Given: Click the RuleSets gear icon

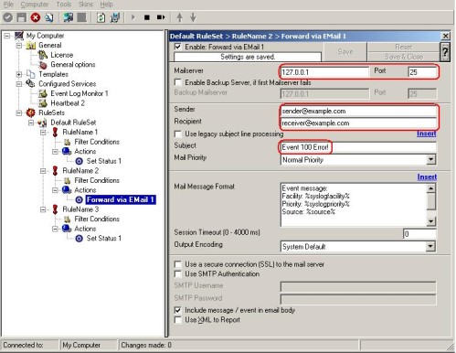Looking at the screenshot, I should pyautogui.click(x=30, y=112).
